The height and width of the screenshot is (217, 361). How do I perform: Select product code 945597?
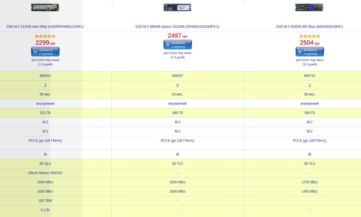177,76
